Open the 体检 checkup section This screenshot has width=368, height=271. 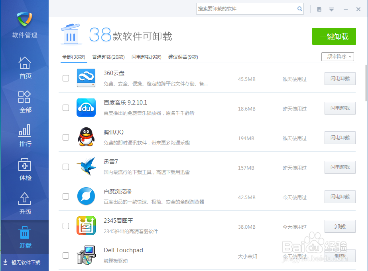point(25,170)
